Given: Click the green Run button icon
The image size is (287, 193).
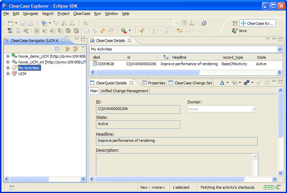Looking at the screenshot, I should [x=124, y=30].
